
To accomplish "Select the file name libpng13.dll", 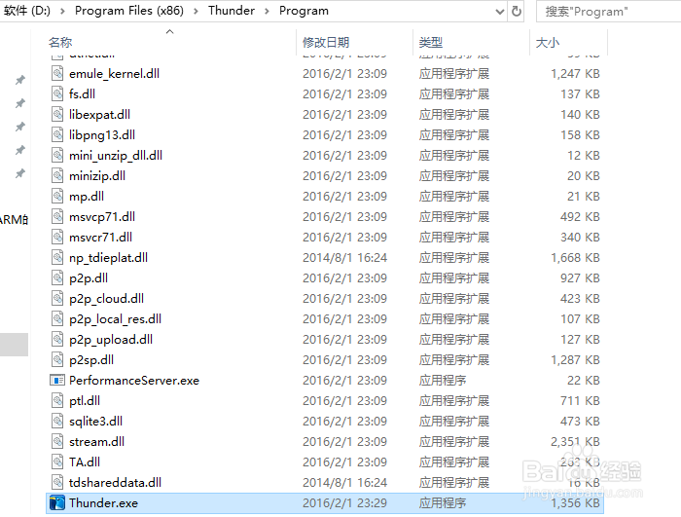I will click(x=102, y=134).
